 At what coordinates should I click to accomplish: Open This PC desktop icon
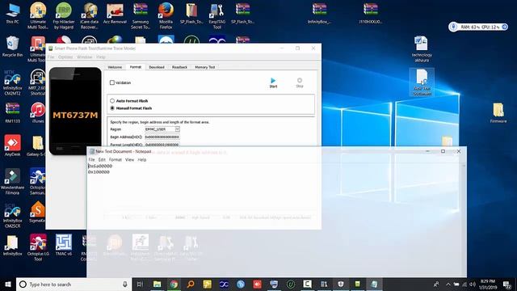pos(13,14)
